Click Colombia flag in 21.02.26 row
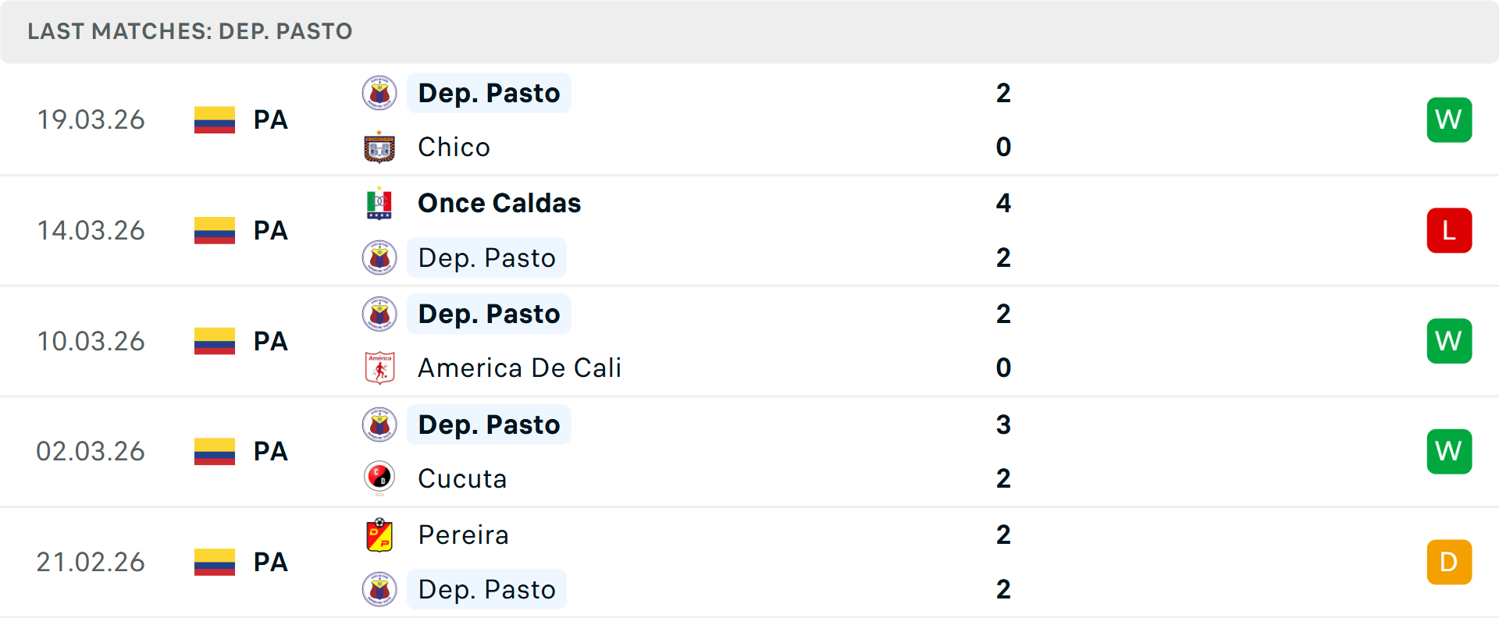The image size is (1499, 618). click(215, 563)
